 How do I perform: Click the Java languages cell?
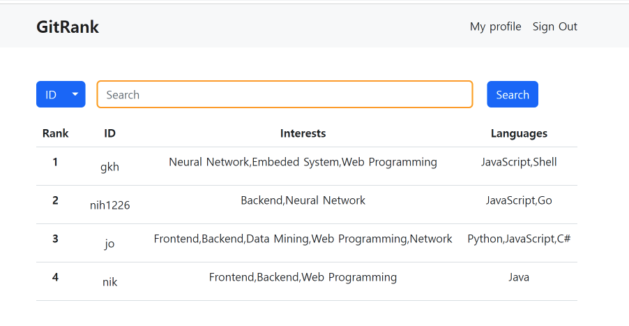(x=519, y=277)
